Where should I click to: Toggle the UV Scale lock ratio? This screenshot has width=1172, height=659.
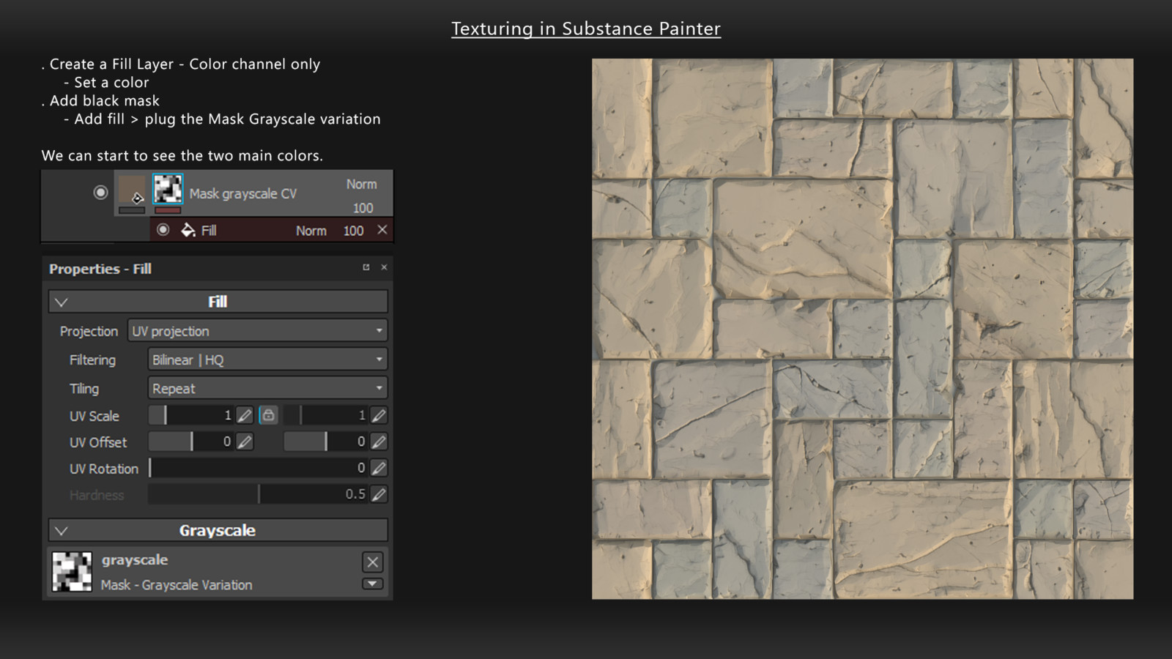point(268,415)
